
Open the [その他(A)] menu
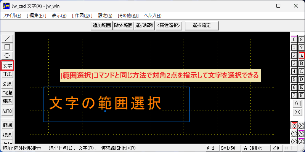tap(128, 16)
